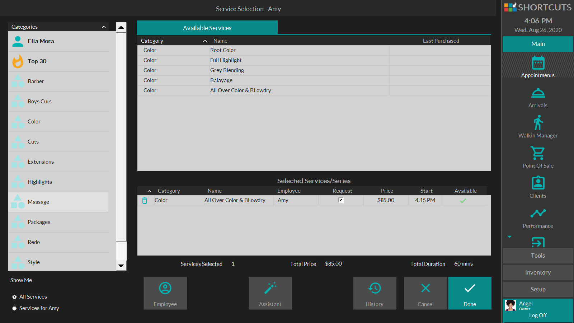Open the Point Of Sale cart icon
The height and width of the screenshot is (323, 574).
pyautogui.click(x=538, y=153)
